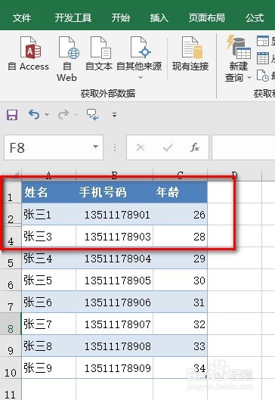Screen dimensions: 275x400
Task: Switch to the 公式 (Formulas) tab
Action: tap(255, 18)
